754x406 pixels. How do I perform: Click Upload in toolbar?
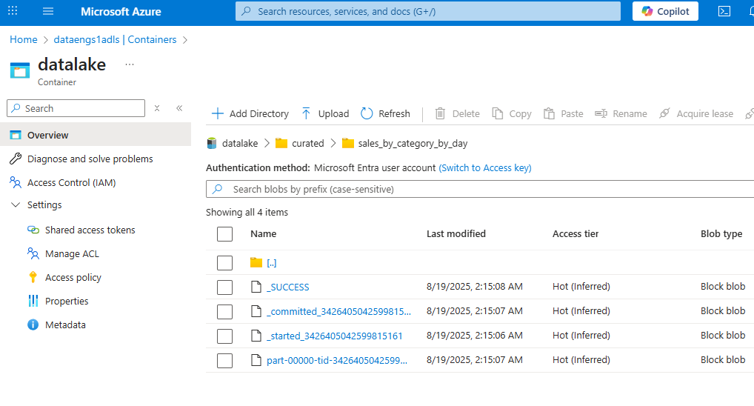325,113
